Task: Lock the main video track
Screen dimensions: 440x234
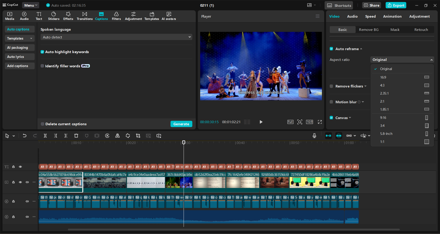Action: [13, 182]
